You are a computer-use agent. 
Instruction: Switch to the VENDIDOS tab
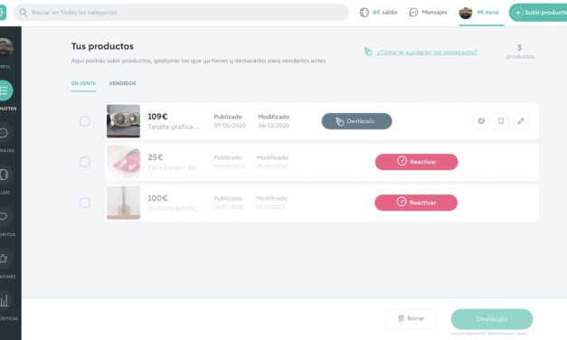[123, 83]
